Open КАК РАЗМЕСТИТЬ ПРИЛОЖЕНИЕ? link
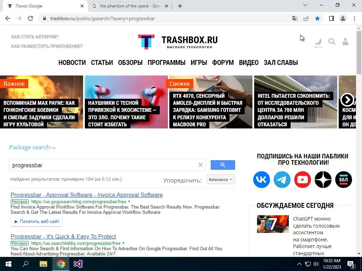The image size is (362, 271). tap(47, 46)
